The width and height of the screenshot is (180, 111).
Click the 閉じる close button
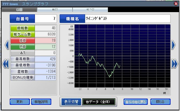(160, 102)
